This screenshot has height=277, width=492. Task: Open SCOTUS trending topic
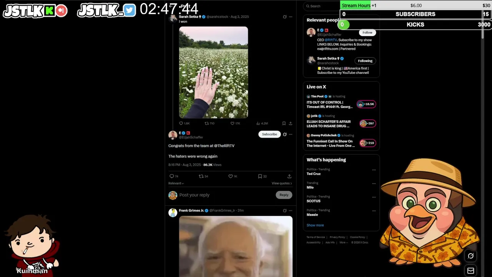[314, 201]
